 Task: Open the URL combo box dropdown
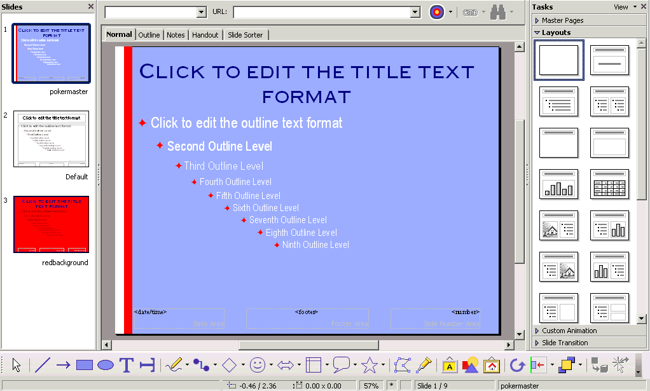click(415, 12)
